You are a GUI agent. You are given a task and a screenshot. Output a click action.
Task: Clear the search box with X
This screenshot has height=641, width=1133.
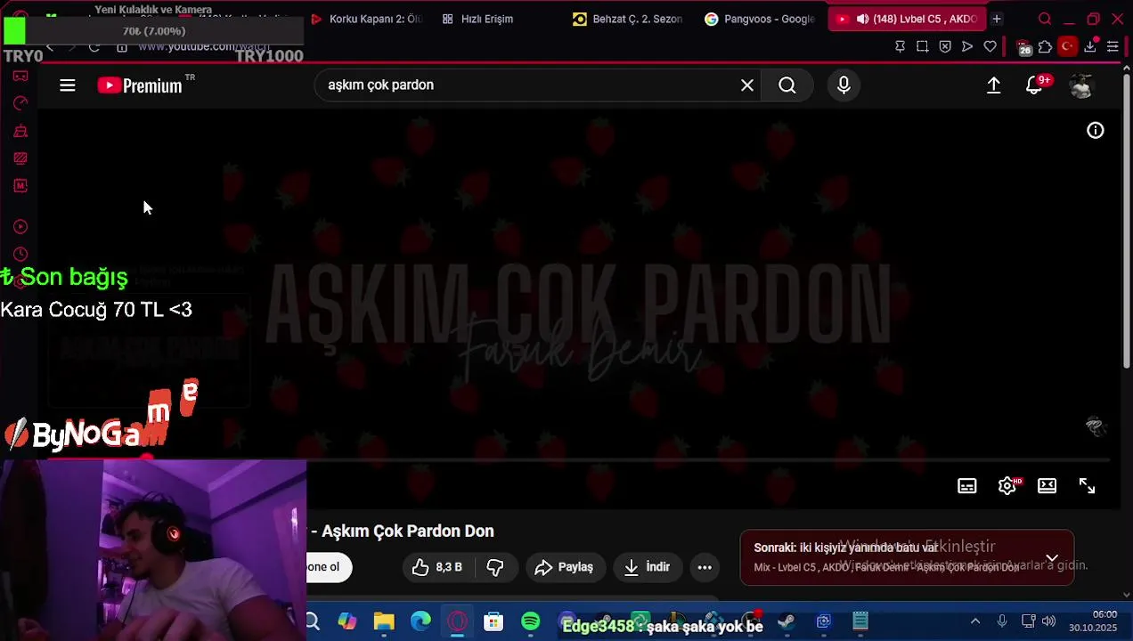747,85
